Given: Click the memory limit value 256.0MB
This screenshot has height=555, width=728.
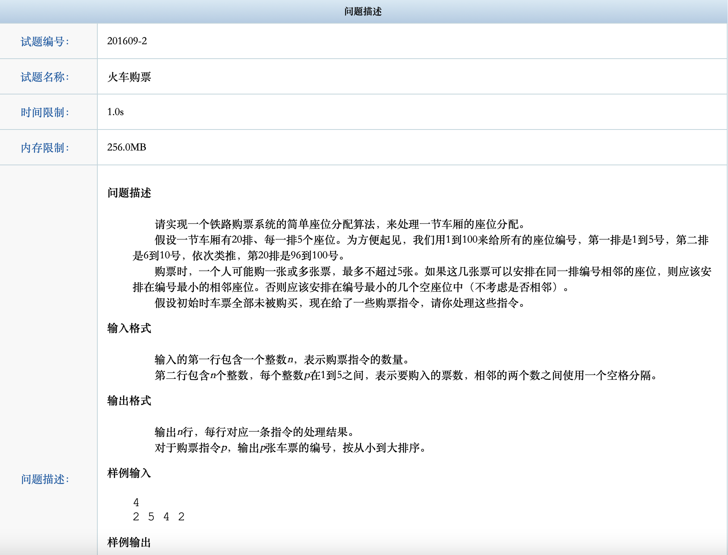Looking at the screenshot, I should point(127,147).
